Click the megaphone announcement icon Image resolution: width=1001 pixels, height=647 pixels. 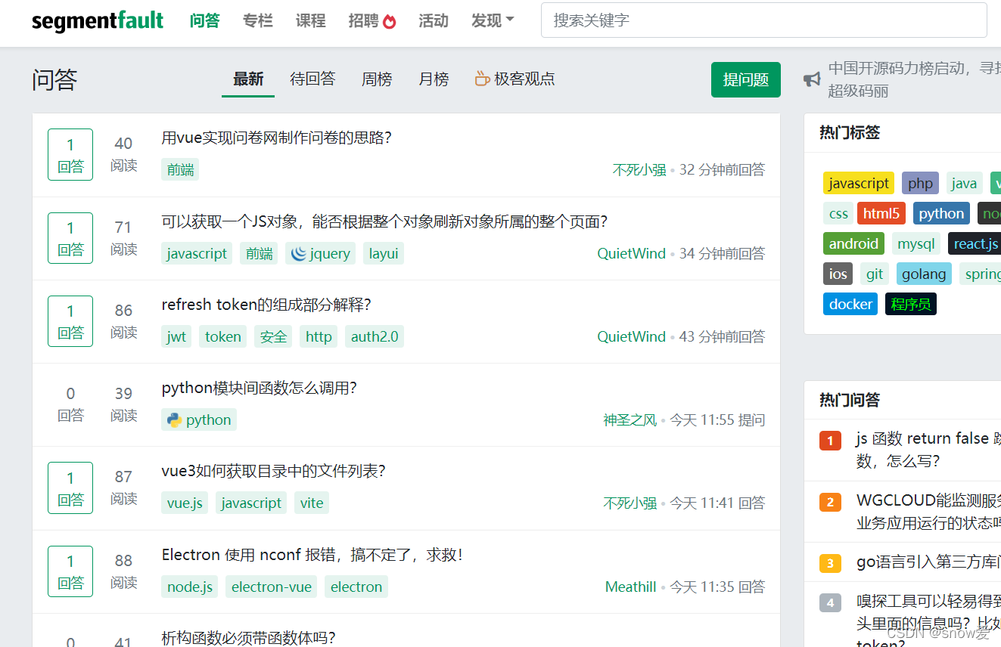[x=812, y=79]
